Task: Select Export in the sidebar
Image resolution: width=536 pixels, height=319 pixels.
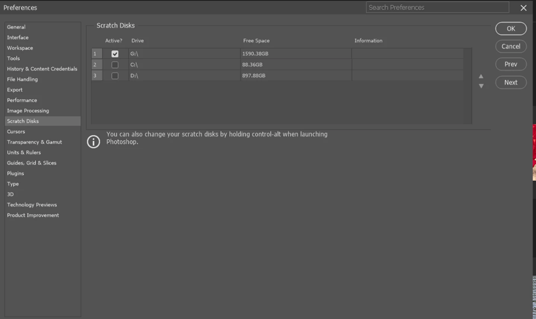Action: [x=15, y=89]
